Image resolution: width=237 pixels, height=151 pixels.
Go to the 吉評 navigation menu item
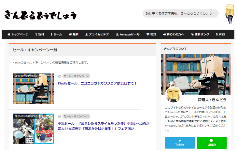151,34
